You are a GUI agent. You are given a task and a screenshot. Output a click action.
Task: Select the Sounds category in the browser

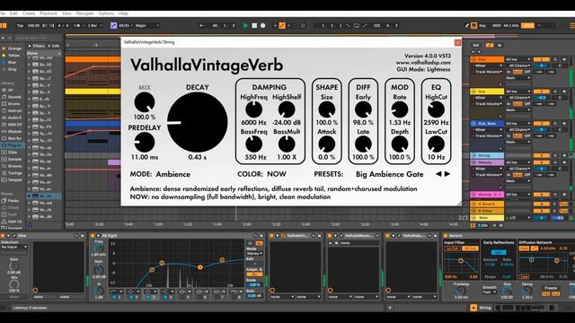pyautogui.click(x=12, y=97)
